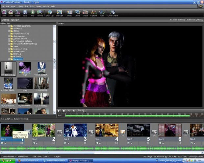Select the ГРАФИКА folder
Image resolution: width=204 pixels, height=163 pixels.
coord(17,29)
